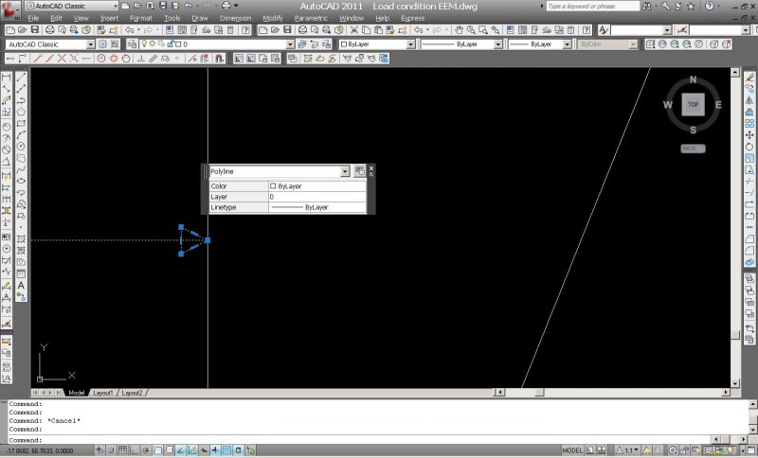Open the AutoCAD application menu button
The width and height of the screenshot is (758, 458).
[9, 9]
